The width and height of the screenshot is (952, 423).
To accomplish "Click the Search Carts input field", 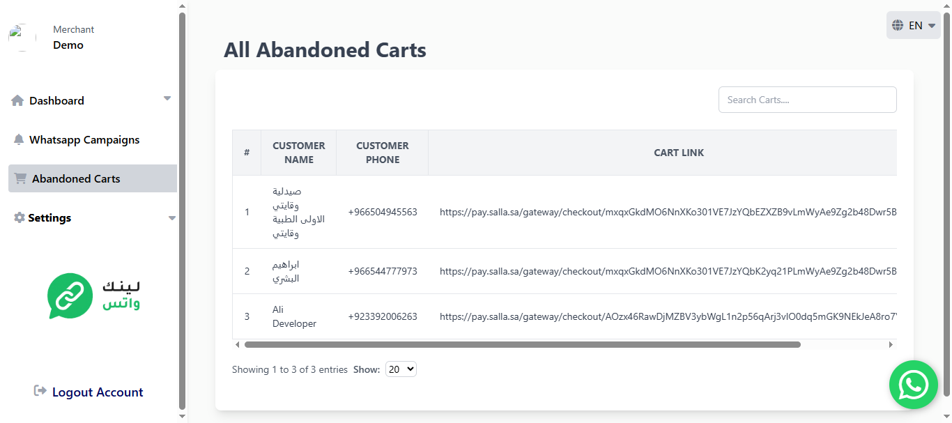I will tap(807, 100).
